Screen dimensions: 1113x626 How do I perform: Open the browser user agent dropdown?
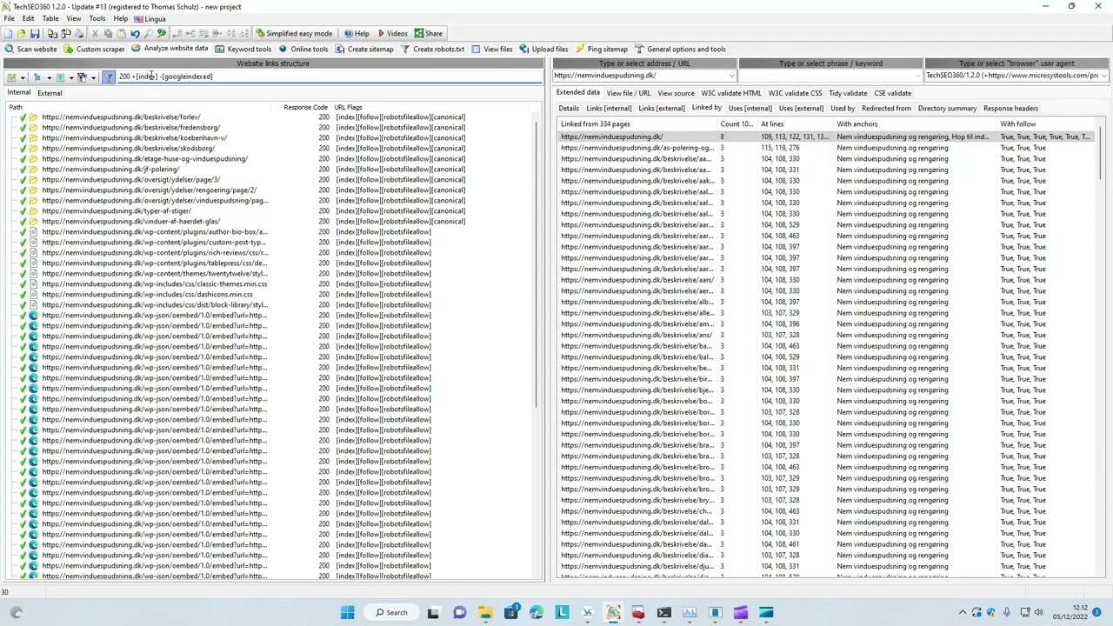1103,76
